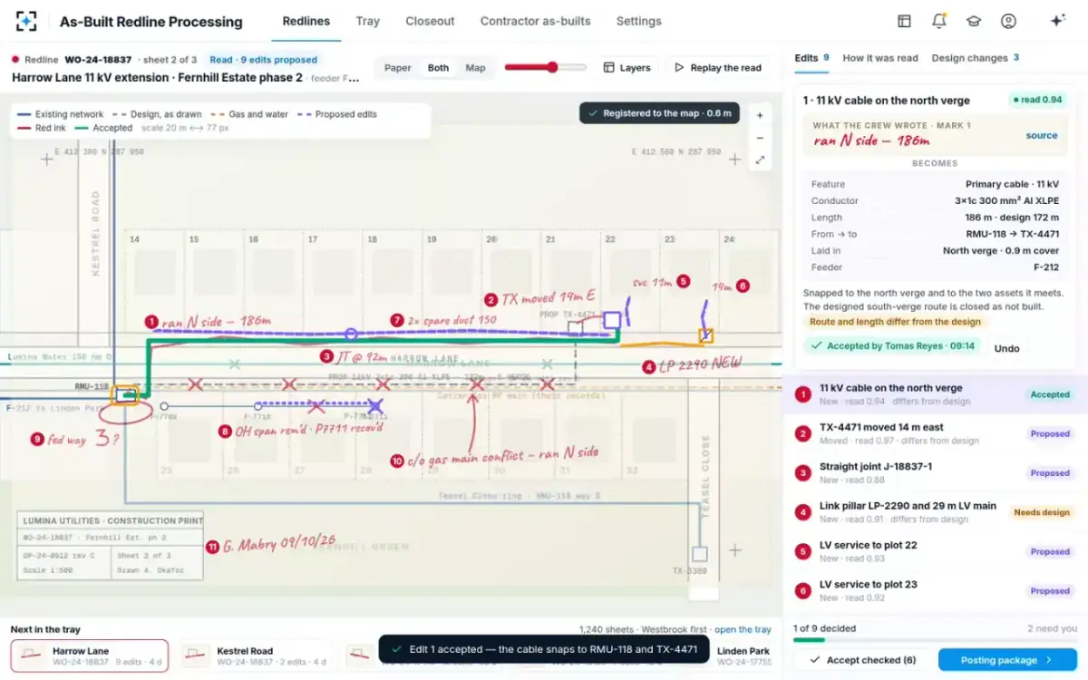Screen dimensions: 1088x680
Task: Select redline marker 11 G. Mabry signature
Action: click(212, 547)
